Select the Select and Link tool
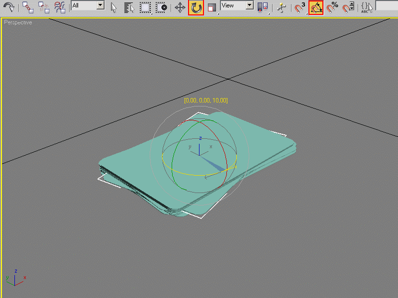The image size is (398, 298). pyautogui.click(x=28, y=7)
